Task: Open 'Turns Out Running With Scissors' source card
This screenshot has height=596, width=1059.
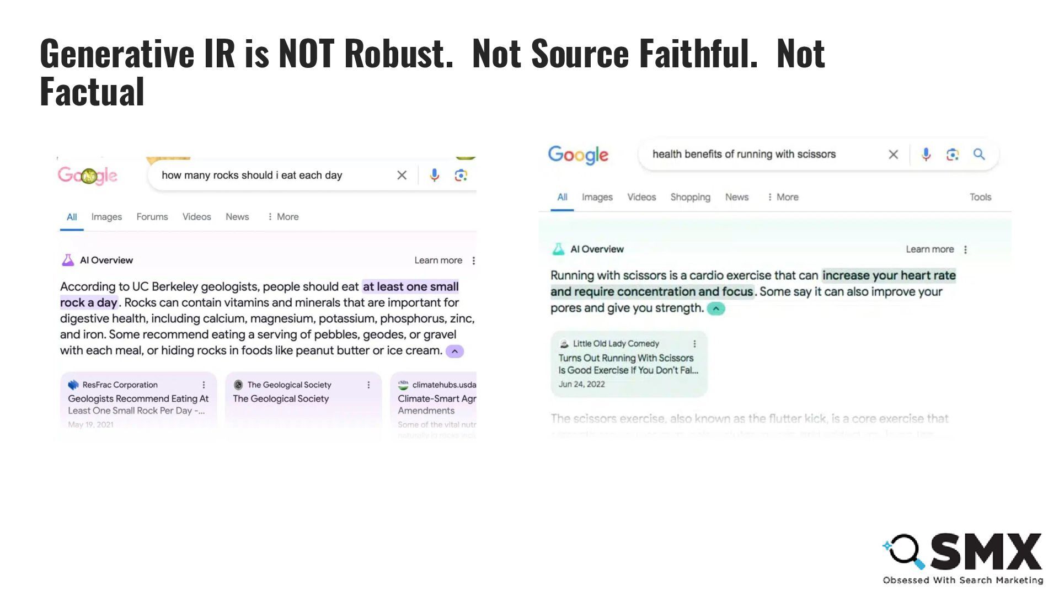Action: click(x=628, y=364)
